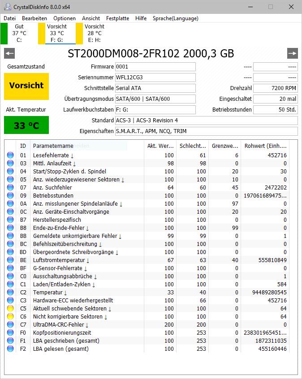Image resolution: width=302 pixels, height=379 pixels.
Task: Click the Laufwerkbuchstaben field F: G:
Action: point(155,110)
